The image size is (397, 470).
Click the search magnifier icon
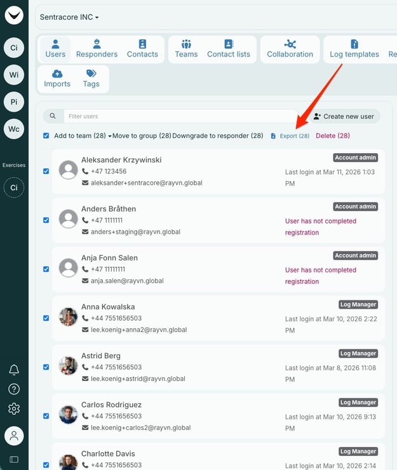click(x=53, y=116)
